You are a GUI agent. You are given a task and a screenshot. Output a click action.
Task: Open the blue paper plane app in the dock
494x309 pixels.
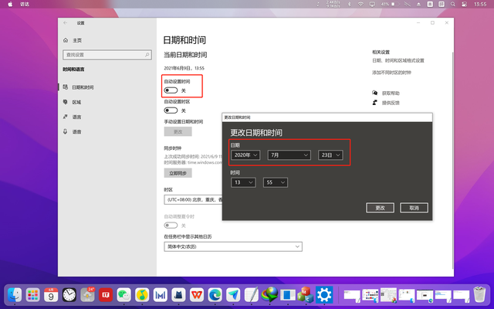[233, 295]
